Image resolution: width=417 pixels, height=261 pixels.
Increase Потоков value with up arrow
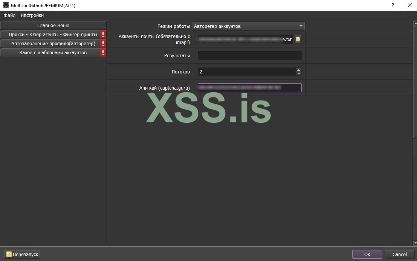click(x=299, y=70)
